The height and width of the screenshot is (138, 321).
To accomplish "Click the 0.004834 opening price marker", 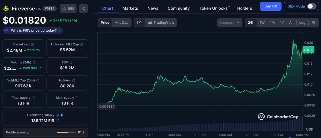I will click(107, 107).
